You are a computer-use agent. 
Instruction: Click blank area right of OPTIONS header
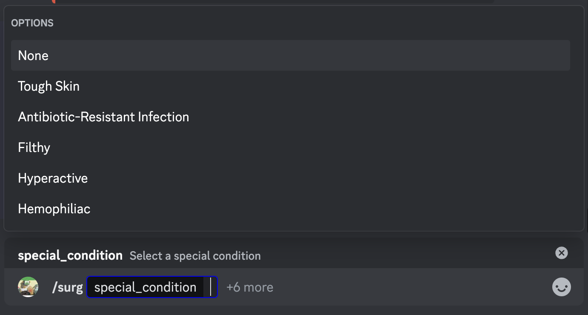(298, 23)
